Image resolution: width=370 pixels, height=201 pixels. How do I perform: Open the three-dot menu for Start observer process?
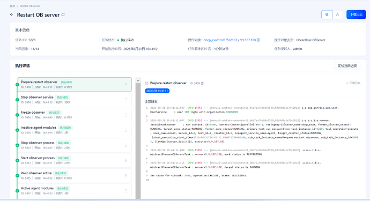click(126, 160)
